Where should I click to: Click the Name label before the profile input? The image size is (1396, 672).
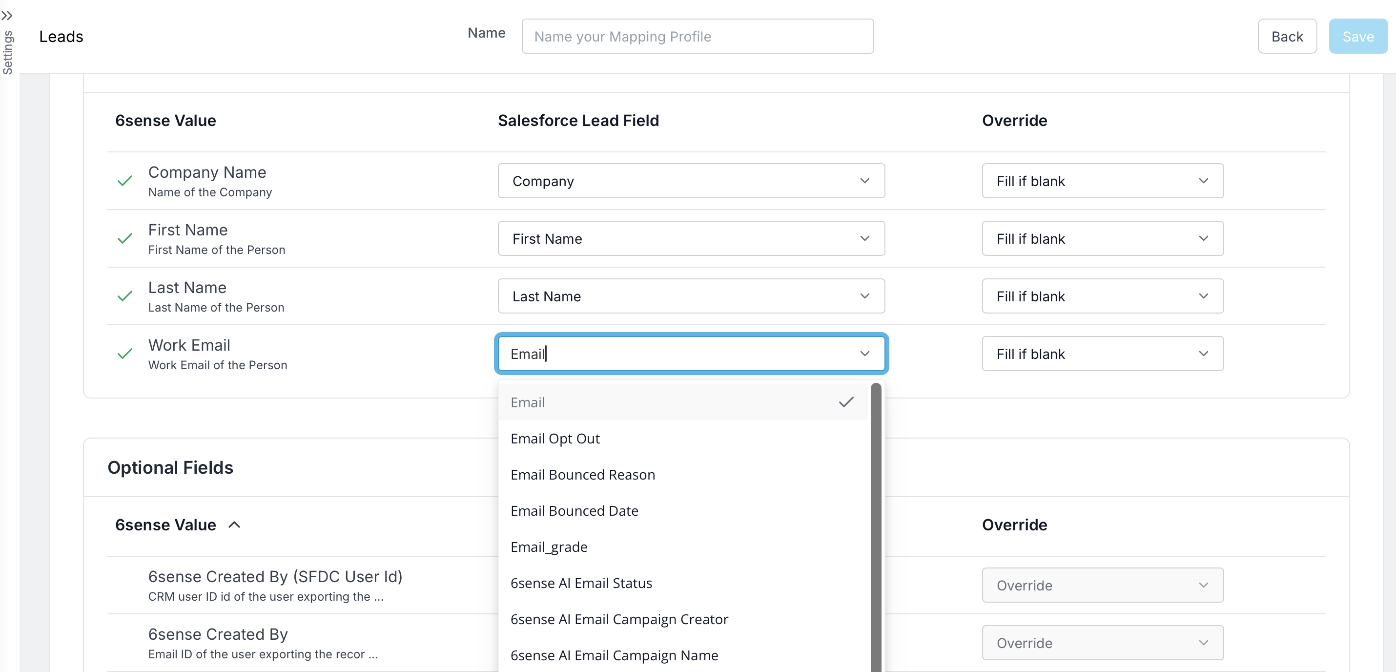[x=486, y=33]
